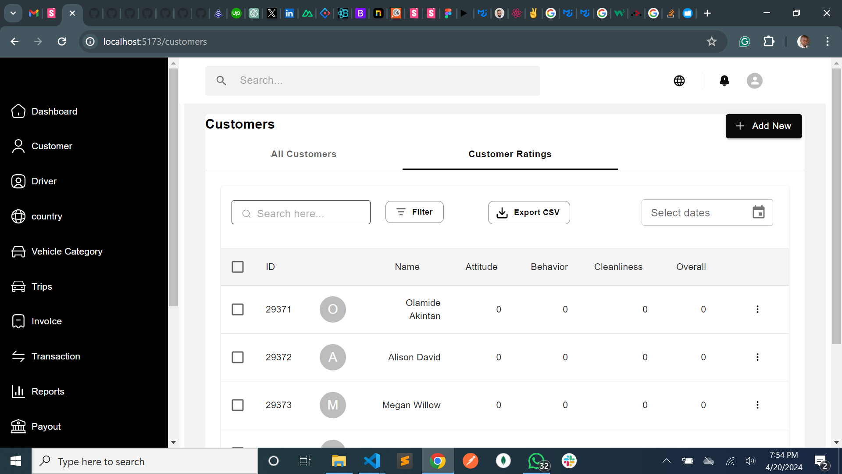Viewport: 842px width, 474px height.
Task: Open Slack from the taskbar
Action: [569, 461]
